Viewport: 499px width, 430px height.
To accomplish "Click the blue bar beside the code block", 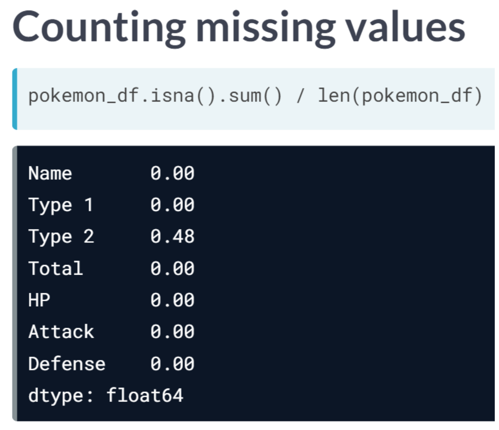I will click(15, 99).
